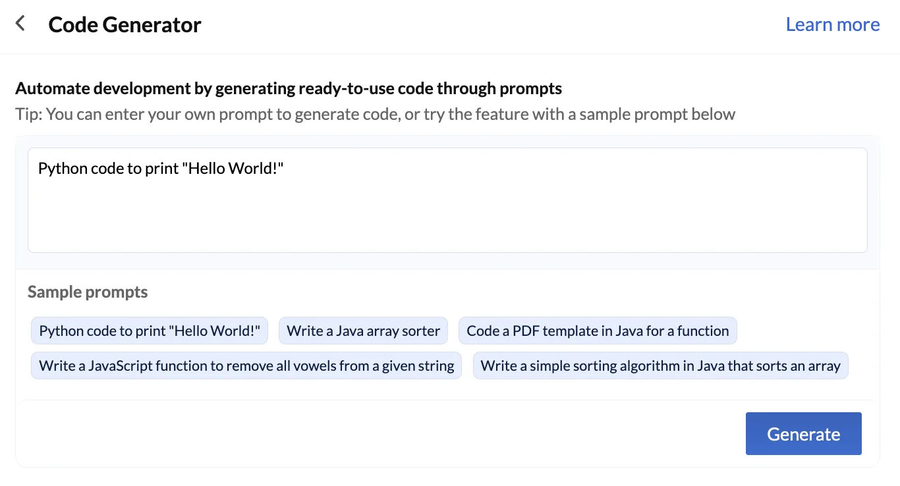Go back using the left chevron arrow

pyautogui.click(x=20, y=24)
